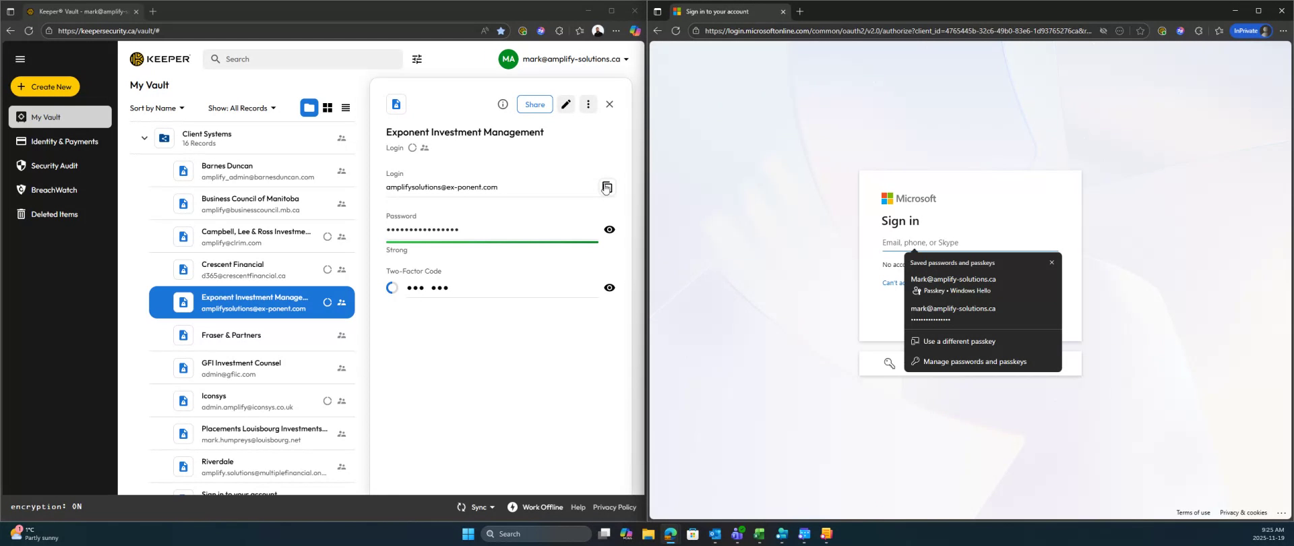Open GFI Investment Counsel record
The image size is (1294, 546).
(x=251, y=368)
